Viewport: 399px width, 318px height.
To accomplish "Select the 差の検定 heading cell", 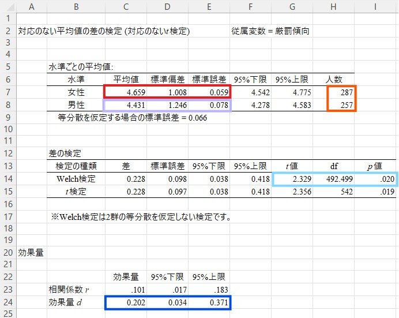I will [x=65, y=154].
